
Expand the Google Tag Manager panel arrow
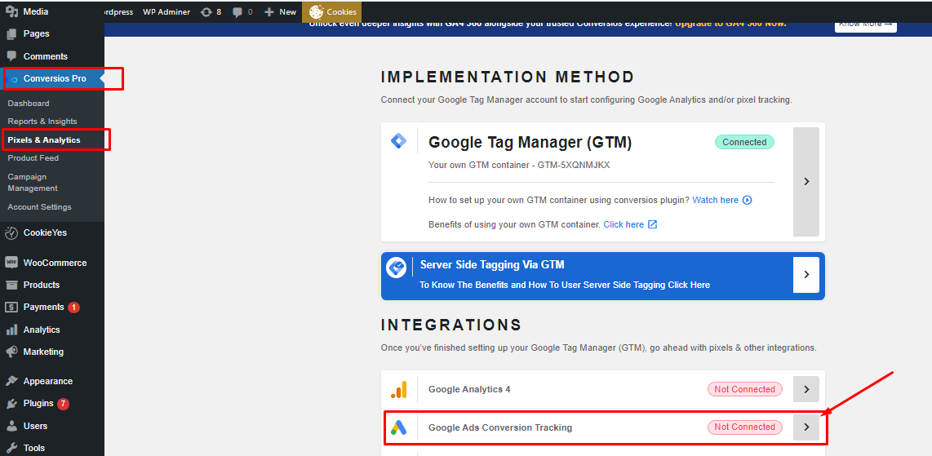click(806, 182)
